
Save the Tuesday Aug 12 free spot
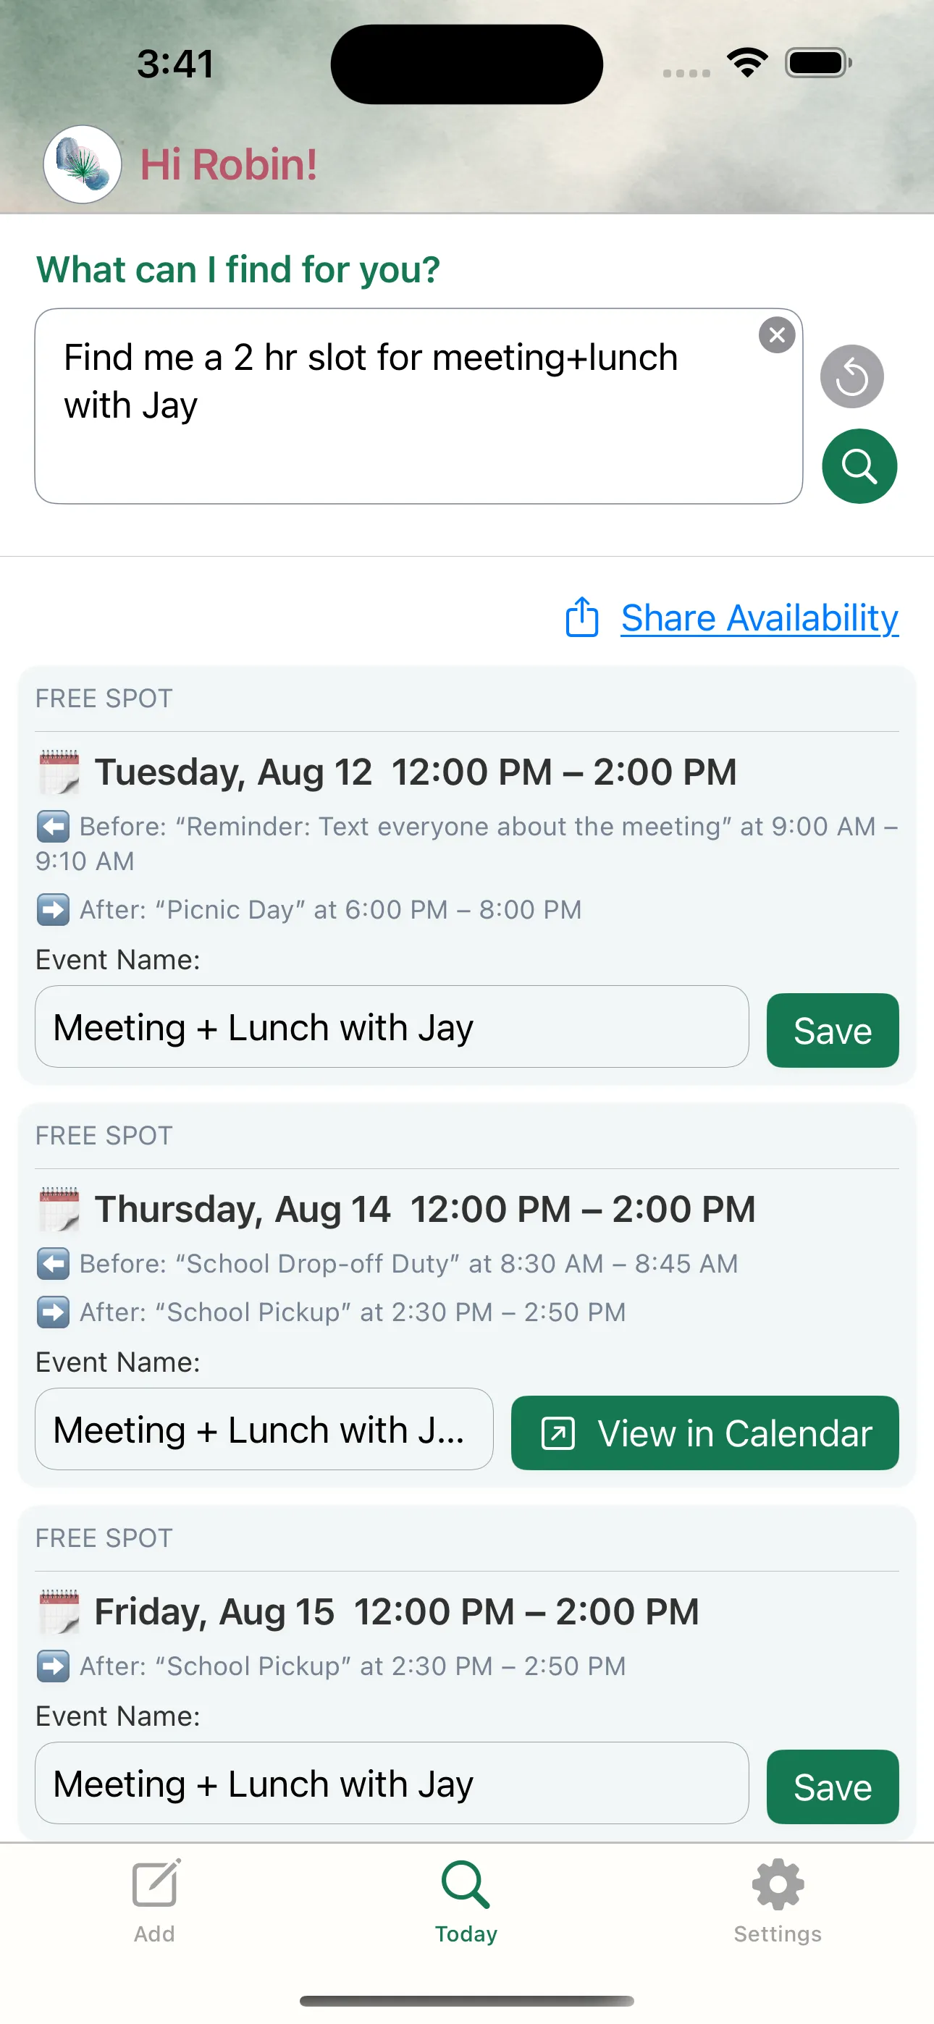(832, 1031)
